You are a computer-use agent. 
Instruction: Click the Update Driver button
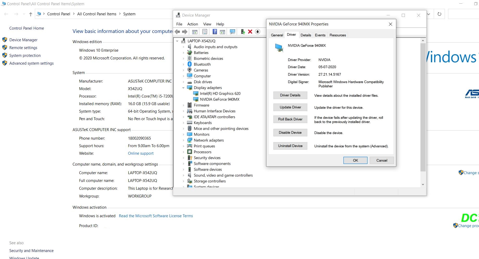[x=290, y=107]
